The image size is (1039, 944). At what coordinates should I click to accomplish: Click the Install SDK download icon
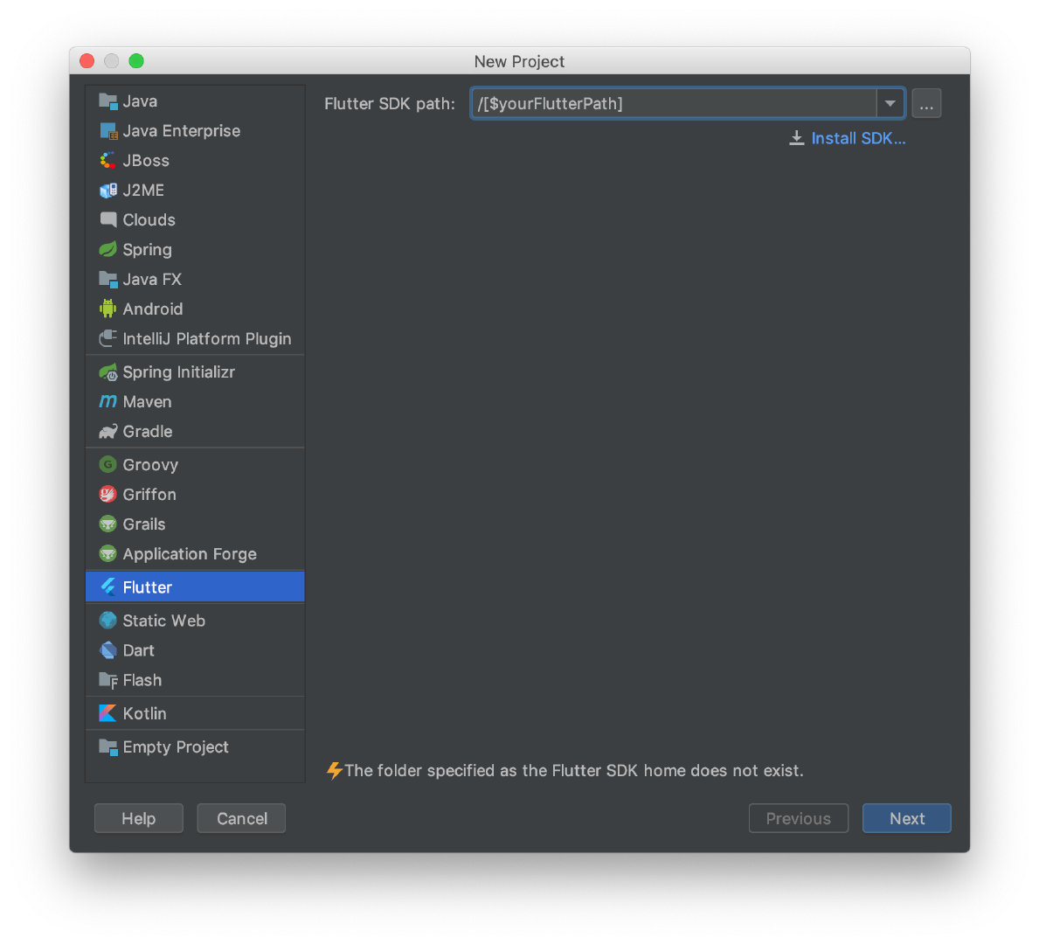point(796,138)
